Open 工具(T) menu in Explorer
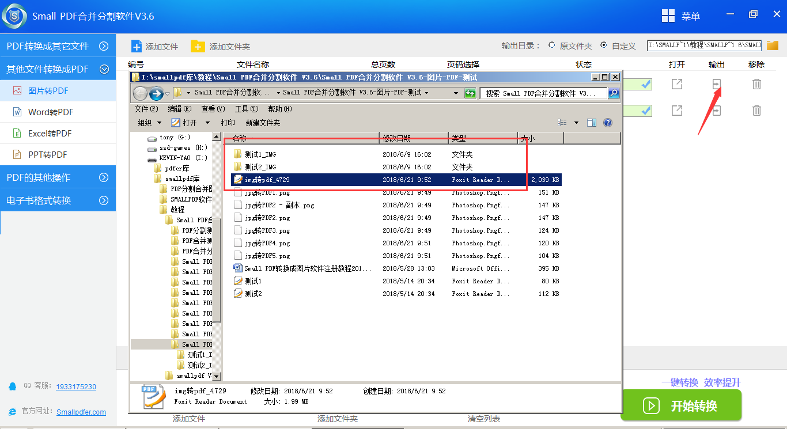 [247, 109]
